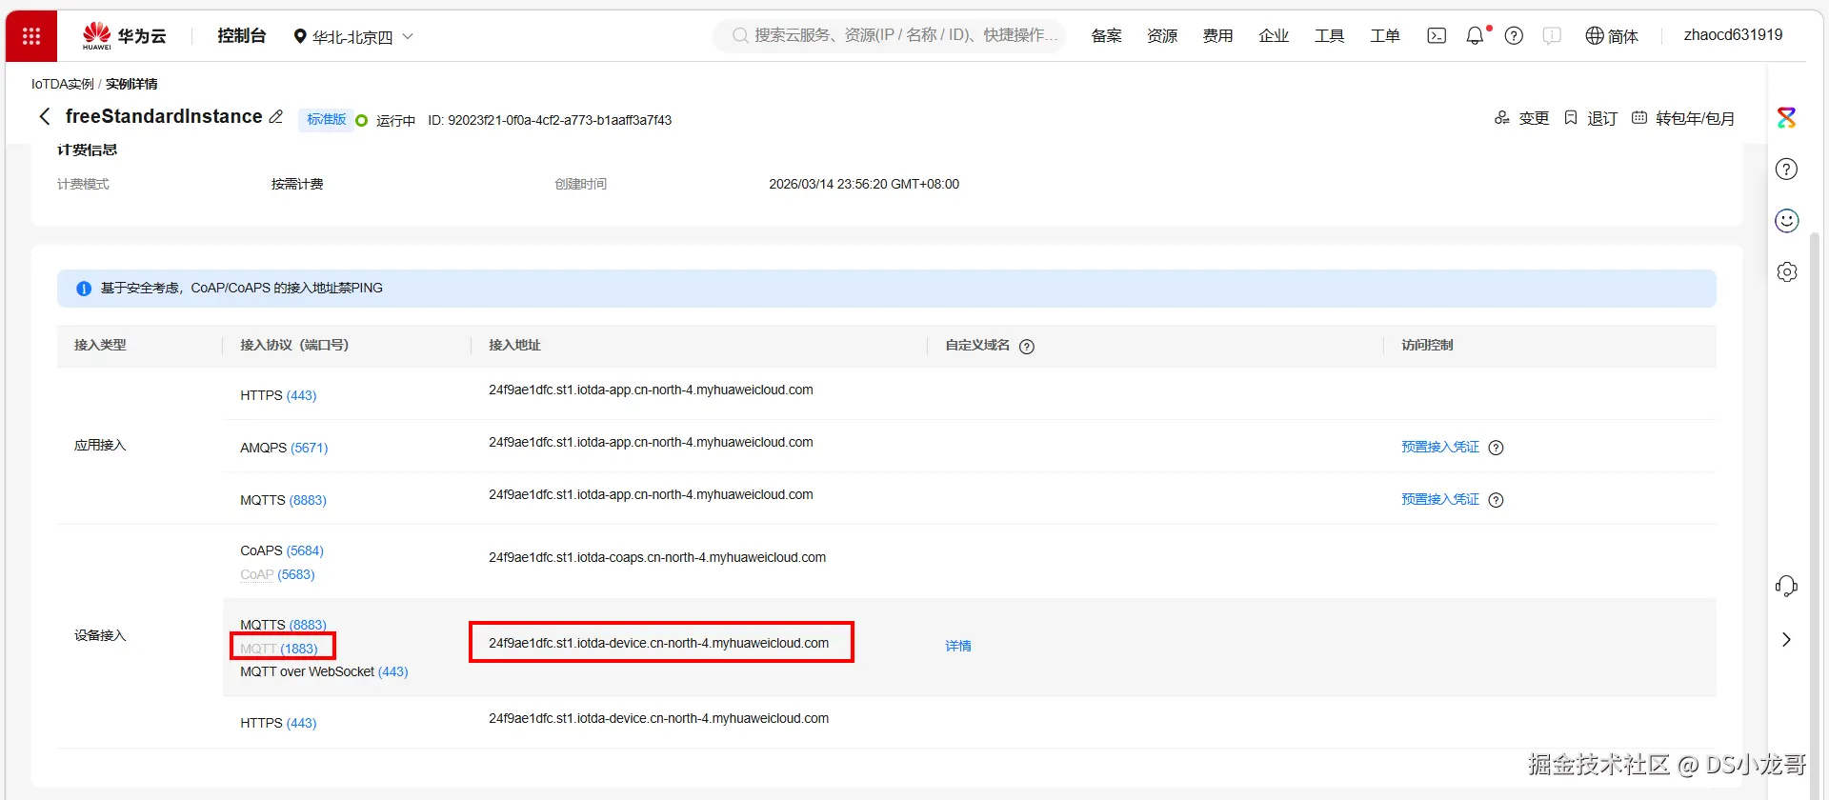Click the feedback message icon in header
1829x800 pixels.
(1552, 36)
